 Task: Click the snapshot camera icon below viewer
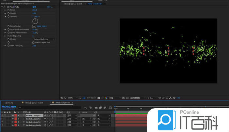point(99,98)
